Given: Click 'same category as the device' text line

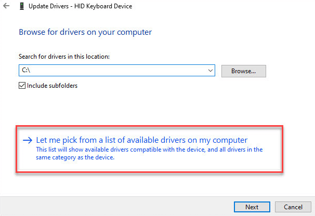Looking at the screenshot, I should [x=75, y=157].
